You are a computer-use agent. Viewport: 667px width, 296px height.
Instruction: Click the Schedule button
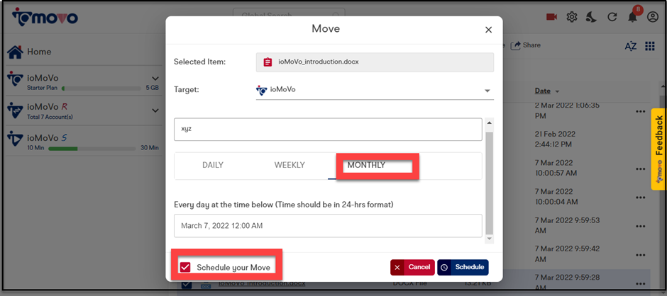coord(463,267)
